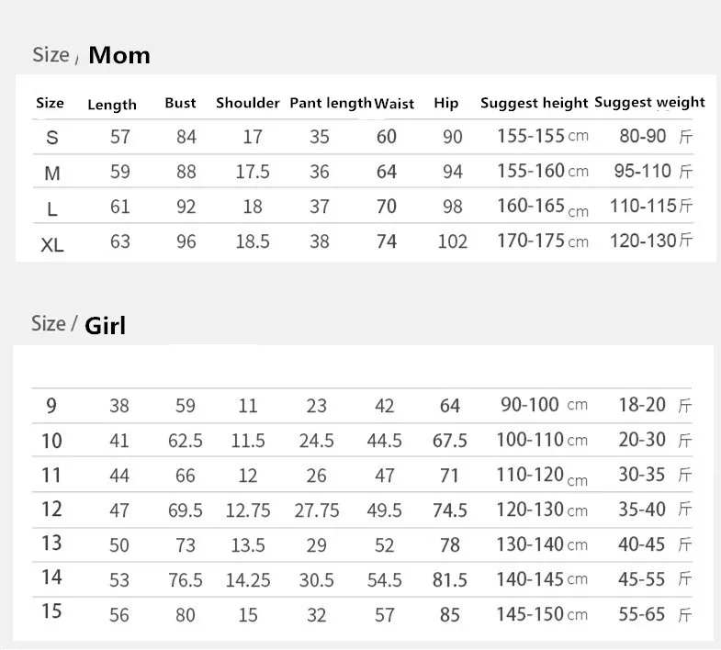The width and height of the screenshot is (721, 650).
Task: Select the Suggest weight column header
Action: [x=649, y=103]
